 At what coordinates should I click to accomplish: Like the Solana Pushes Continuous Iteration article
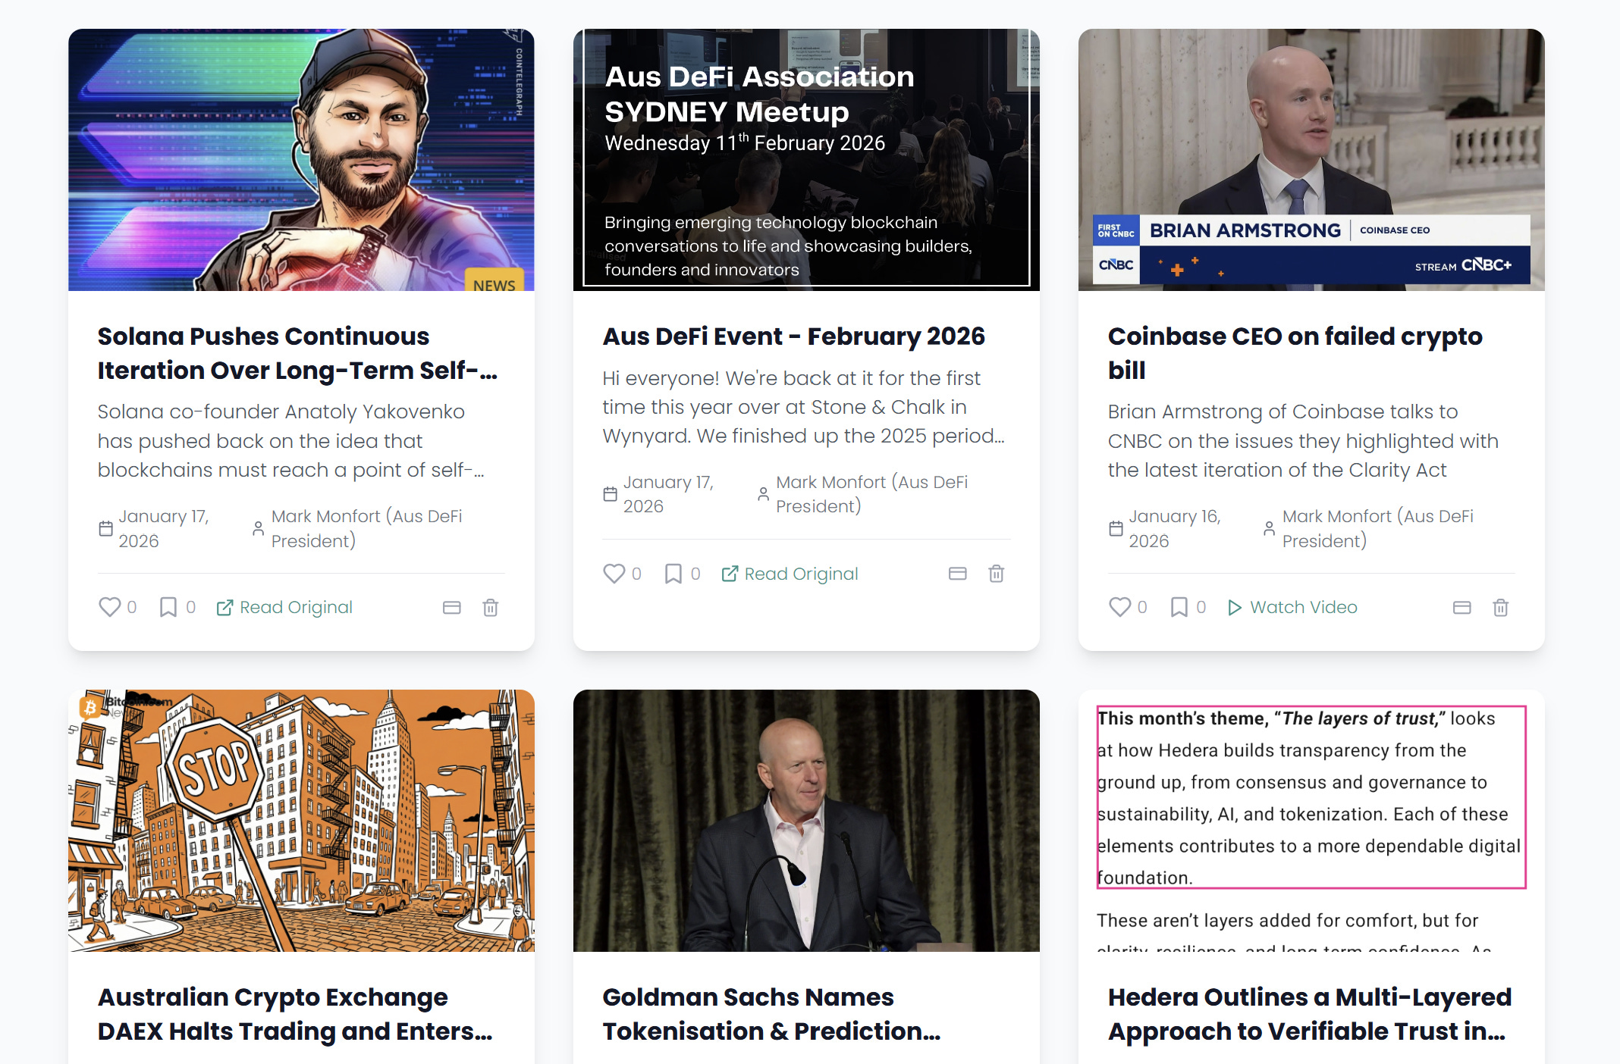[x=110, y=607]
